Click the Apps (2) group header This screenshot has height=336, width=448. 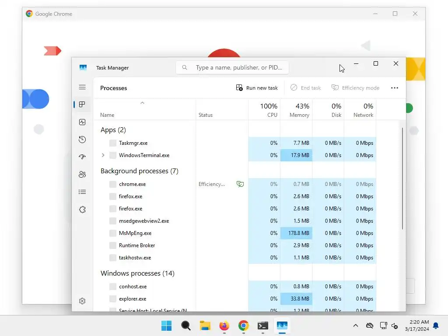pos(113,130)
